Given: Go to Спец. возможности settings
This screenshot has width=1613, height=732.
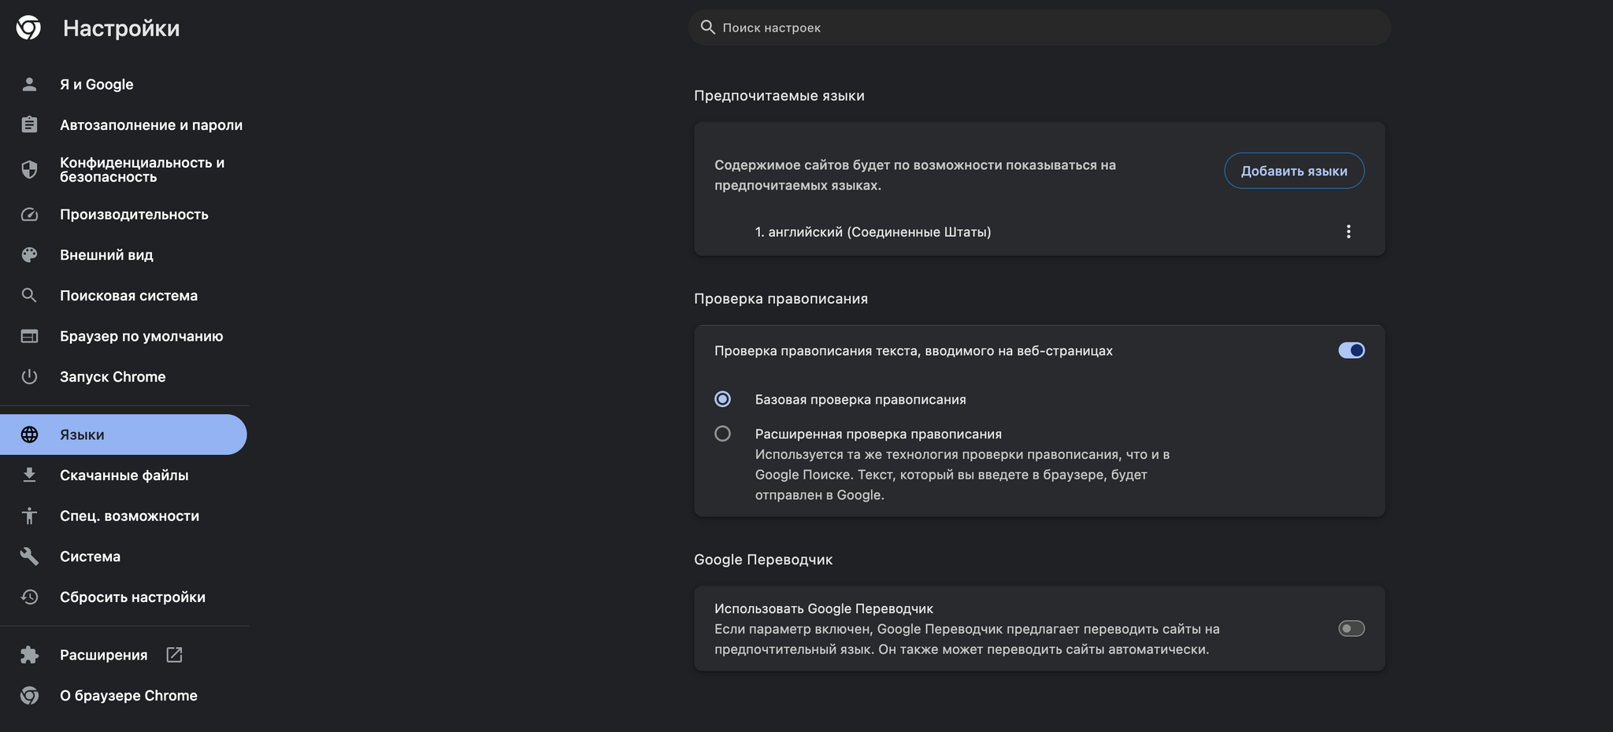Looking at the screenshot, I should pos(124,516).
